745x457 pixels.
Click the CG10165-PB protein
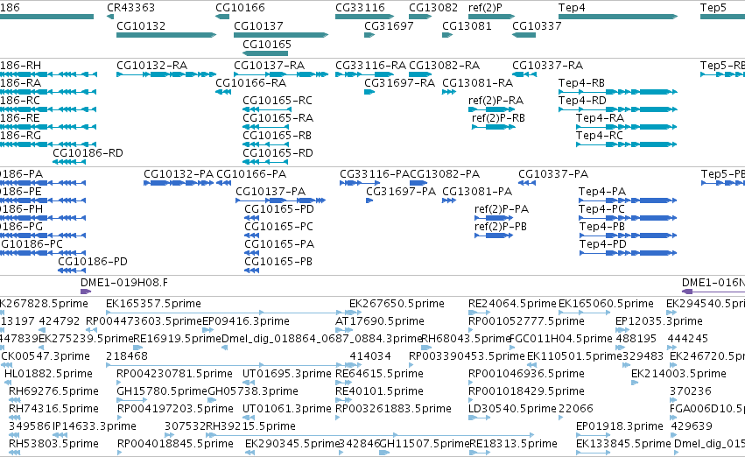251,271
